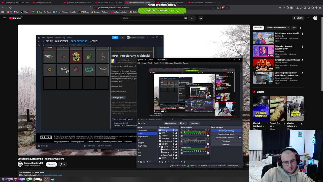Hide the ISTR source via eye icon

173,133
